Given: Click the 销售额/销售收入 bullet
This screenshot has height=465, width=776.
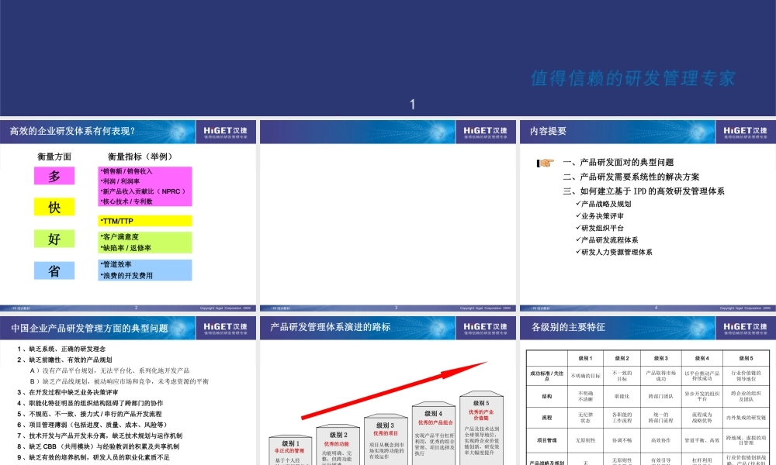Looking at the screenshot, I should tap(126, 171).
